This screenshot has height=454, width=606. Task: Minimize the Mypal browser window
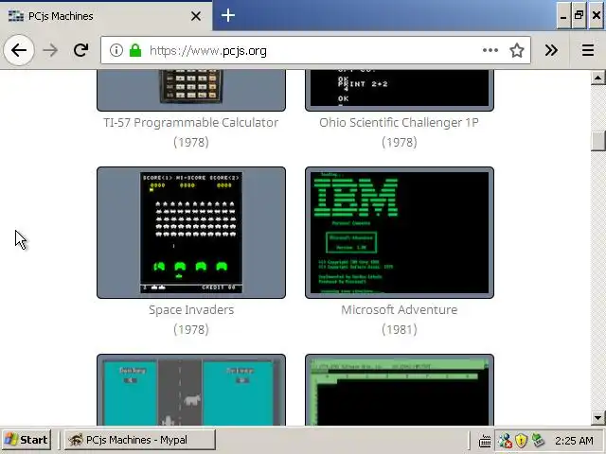pos(563,15)
